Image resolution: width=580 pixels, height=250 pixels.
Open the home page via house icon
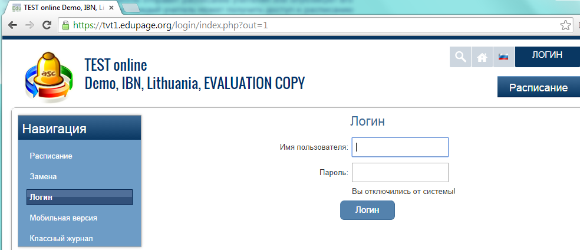[x=482, y=57]
